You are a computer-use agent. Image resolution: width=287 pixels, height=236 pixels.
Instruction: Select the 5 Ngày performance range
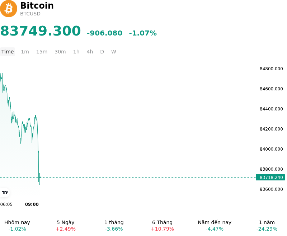pos(66,226)
